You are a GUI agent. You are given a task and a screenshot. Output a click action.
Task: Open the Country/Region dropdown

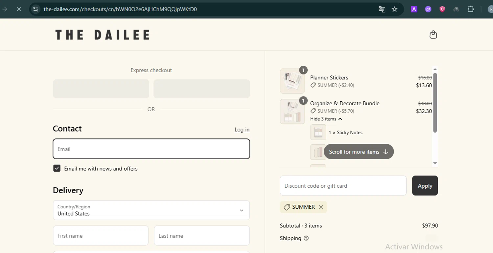click(x=151, y=210)
